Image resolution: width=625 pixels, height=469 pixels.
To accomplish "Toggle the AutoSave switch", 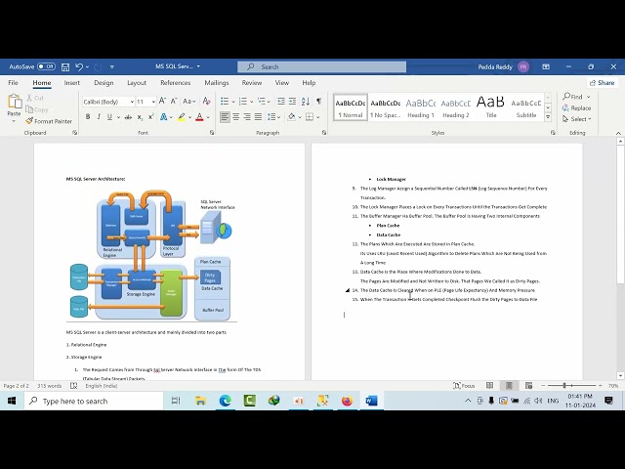I will point(46,66).
